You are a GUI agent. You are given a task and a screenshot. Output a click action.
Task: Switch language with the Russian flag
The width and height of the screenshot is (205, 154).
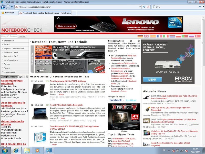tap(191, 36)
